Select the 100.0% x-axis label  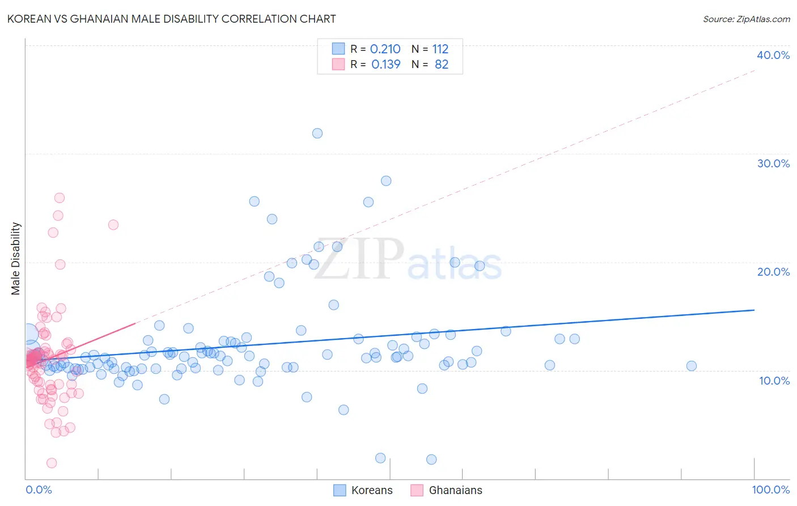(771, 490)
